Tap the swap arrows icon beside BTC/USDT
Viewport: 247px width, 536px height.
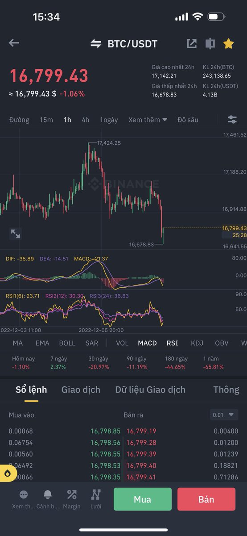click(96, 43)
